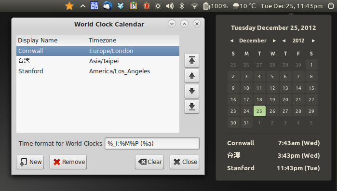Open the weather 10 °C indicator

click(244, 6)
